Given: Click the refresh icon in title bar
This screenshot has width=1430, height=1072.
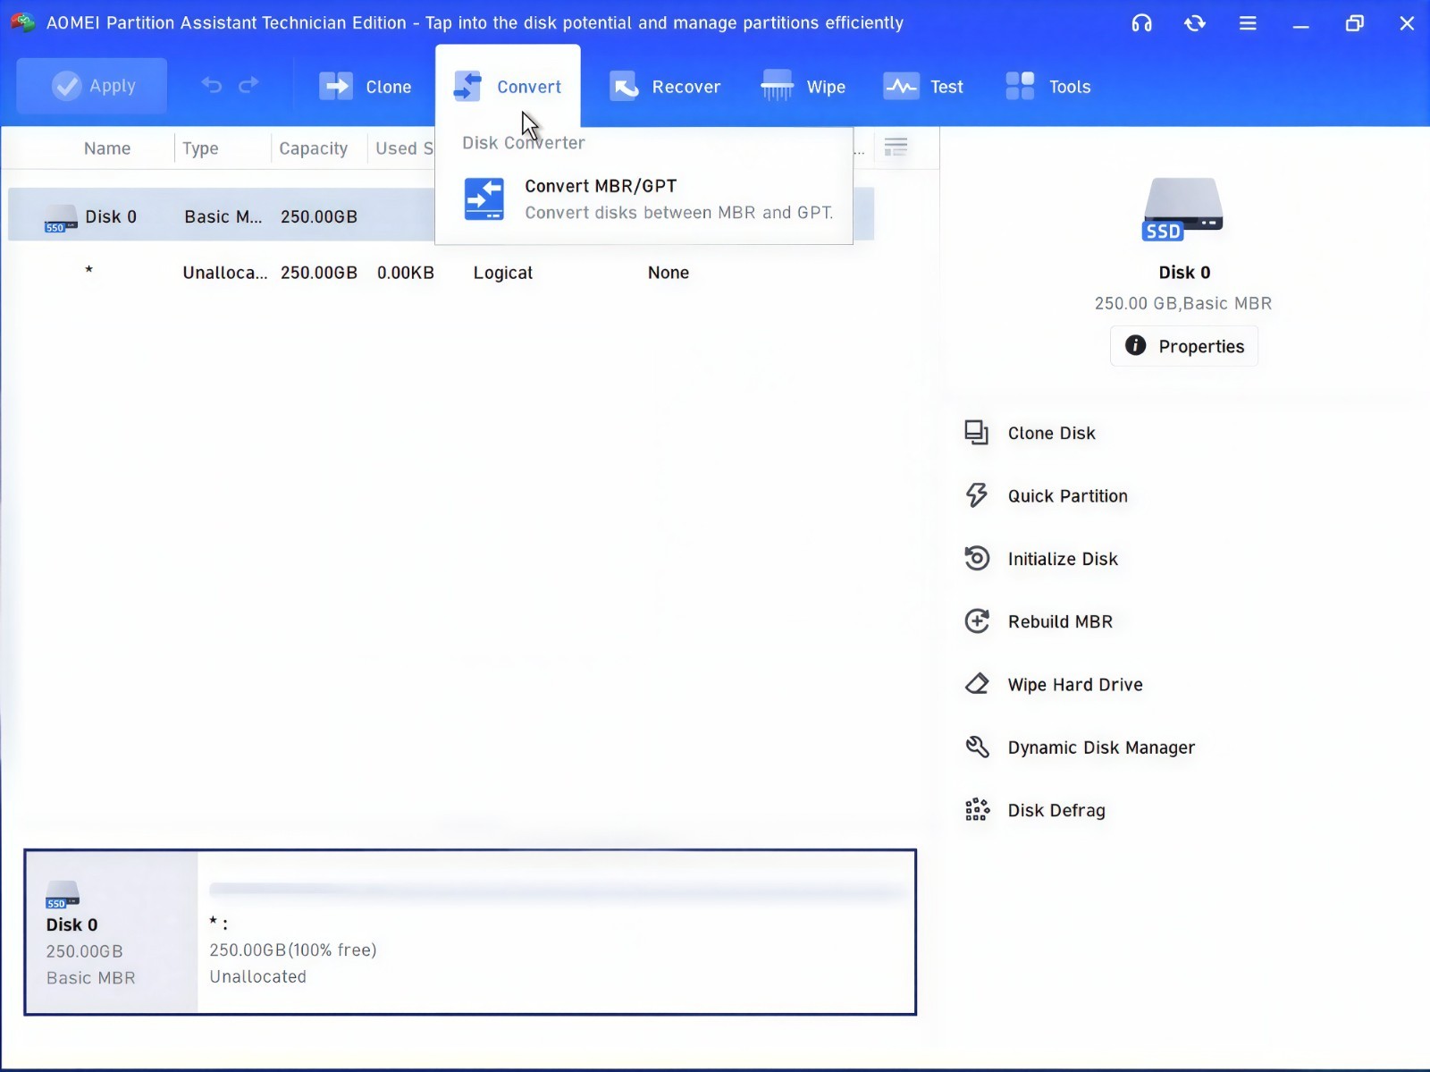Looking at the screenshot, I should 1195,23.
